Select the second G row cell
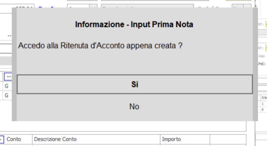Screen dimensions: 267x146 pos(7,95)
